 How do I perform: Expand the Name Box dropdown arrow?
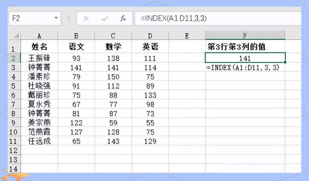coord(56,18)
